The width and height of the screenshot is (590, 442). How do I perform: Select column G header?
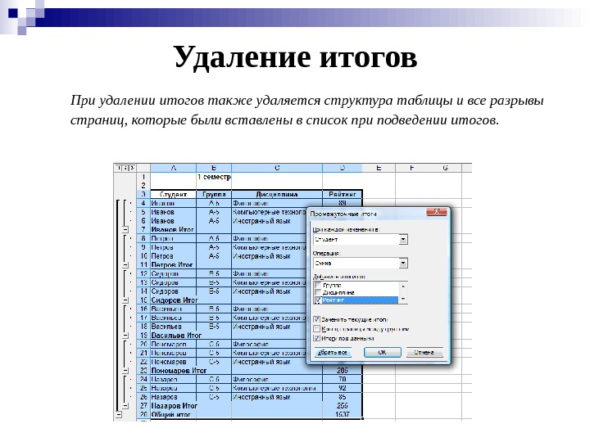coord(446,168)
